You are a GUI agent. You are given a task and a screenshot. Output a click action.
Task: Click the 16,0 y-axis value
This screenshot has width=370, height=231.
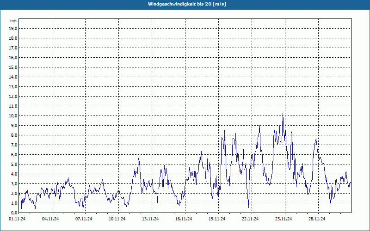13,57
